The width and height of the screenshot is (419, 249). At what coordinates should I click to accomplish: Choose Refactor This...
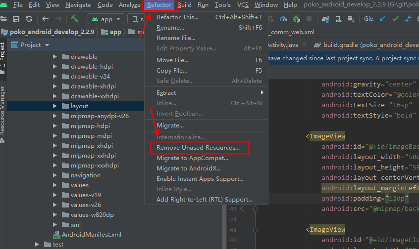(x=207, y=17)
